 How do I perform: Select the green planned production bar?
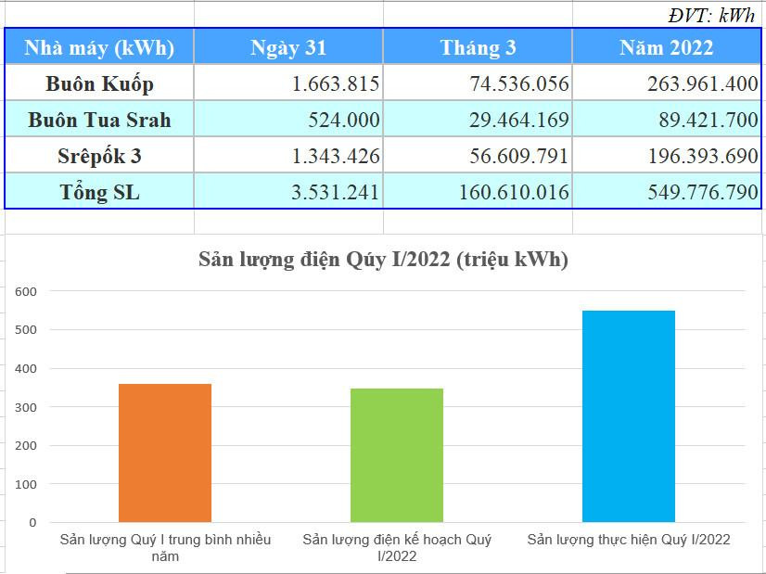click(397, 455)
